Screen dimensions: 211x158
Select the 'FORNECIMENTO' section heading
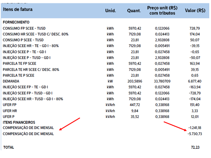coord(16,22)
